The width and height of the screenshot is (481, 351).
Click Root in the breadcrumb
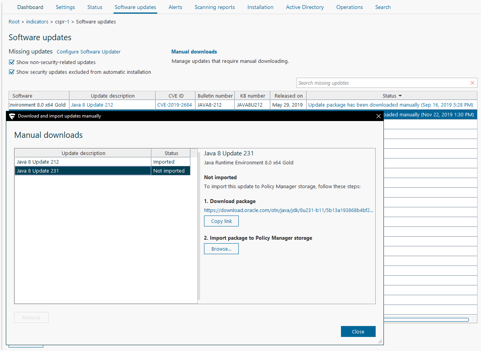pyautogui.click(x=14, y=22)
